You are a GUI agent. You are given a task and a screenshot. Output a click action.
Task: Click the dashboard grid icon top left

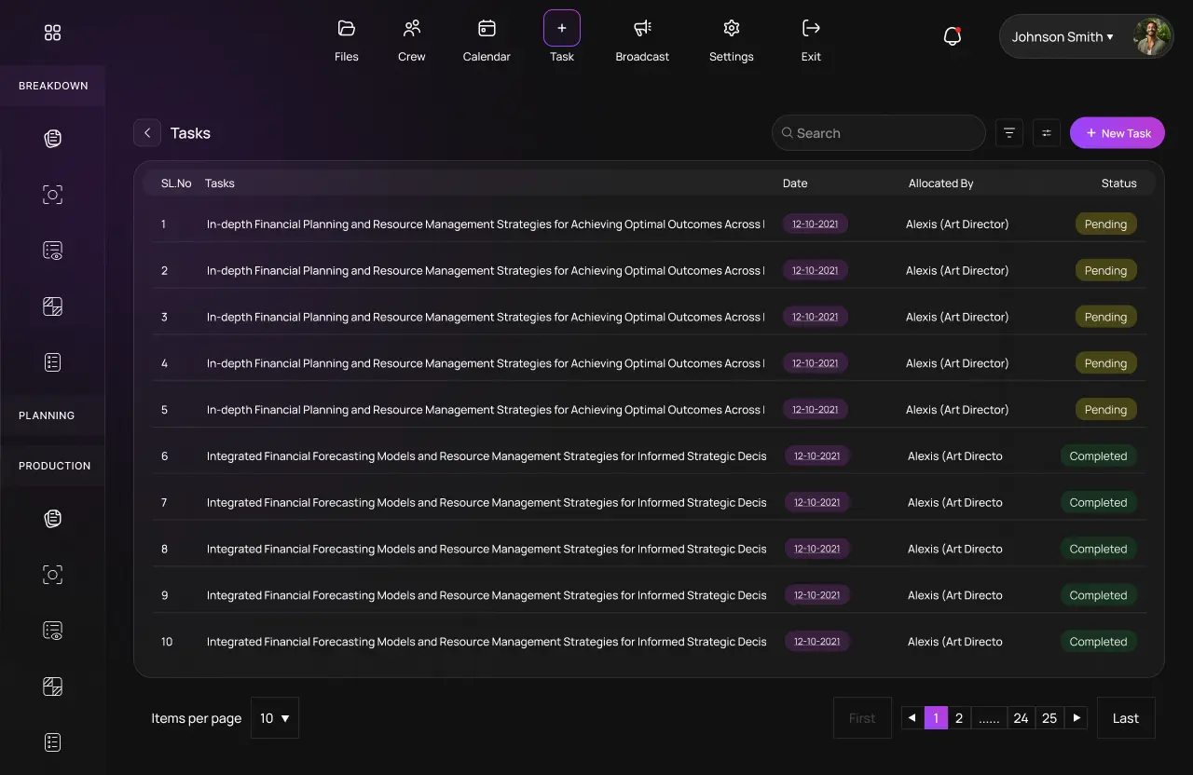click(x=52, y=32)
